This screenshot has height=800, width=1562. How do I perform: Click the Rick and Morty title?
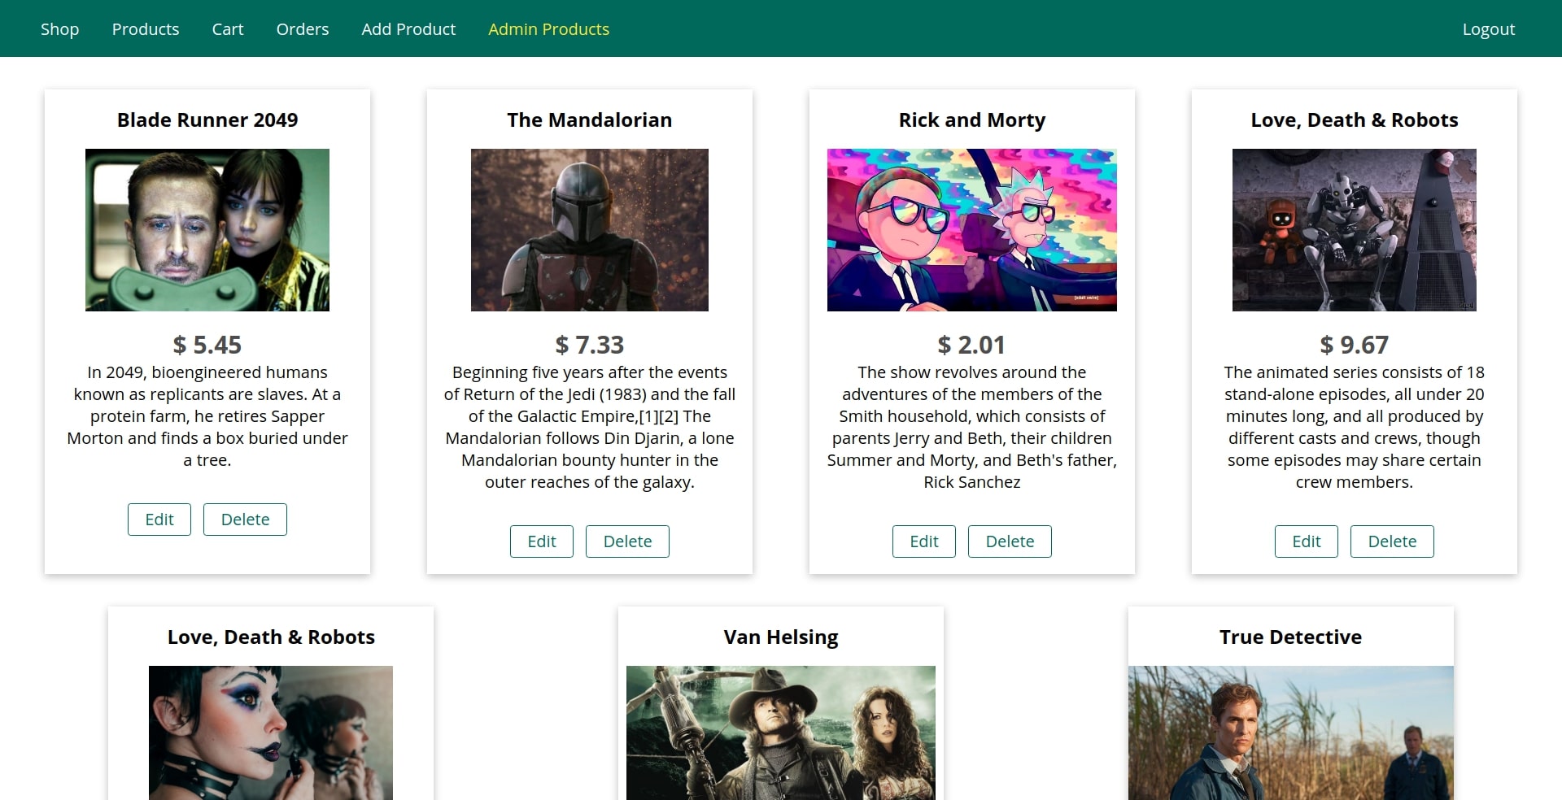(x=972, y=120)
